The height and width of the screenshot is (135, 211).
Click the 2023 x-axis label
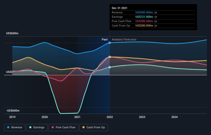click(x=142, y=117)
